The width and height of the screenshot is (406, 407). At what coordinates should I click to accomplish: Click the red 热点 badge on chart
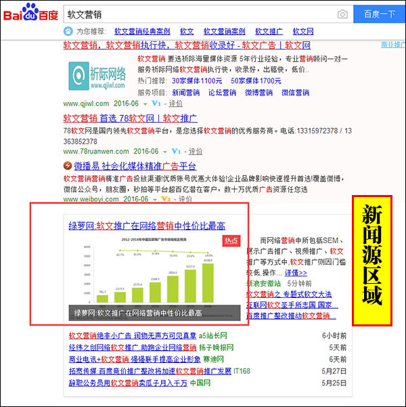tap(231, 240)
